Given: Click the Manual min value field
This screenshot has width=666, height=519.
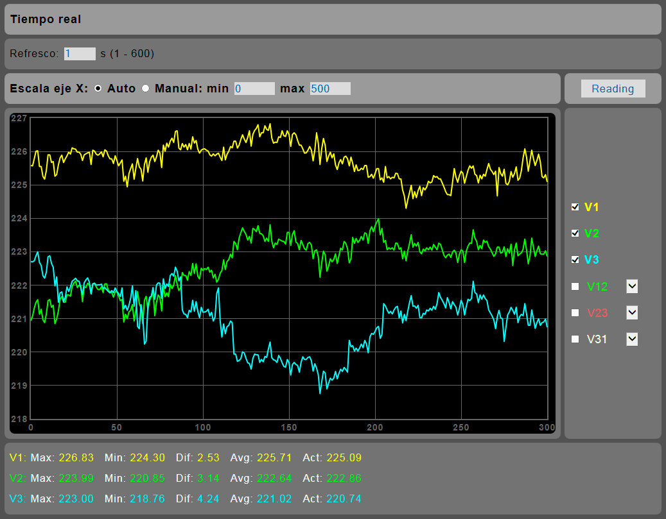Looking at the screenshot, I should click(x=254, y=89).
